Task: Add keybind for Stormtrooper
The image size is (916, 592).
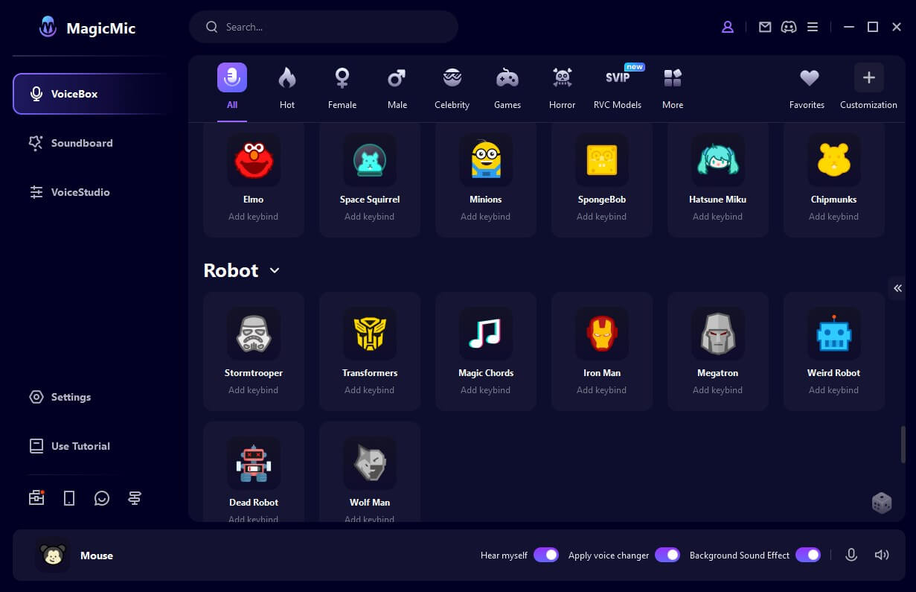Action: pos(254,390)
